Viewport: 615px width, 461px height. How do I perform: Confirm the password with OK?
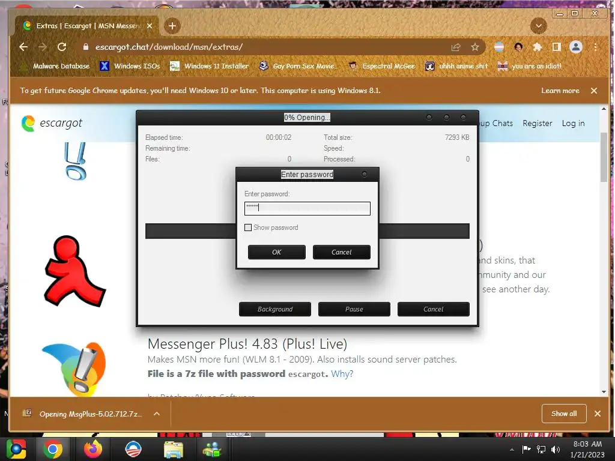click(x=276, y=252)
